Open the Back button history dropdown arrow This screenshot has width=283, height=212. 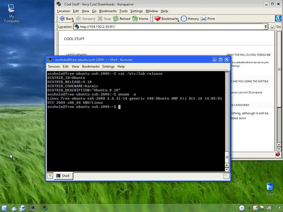73,21
